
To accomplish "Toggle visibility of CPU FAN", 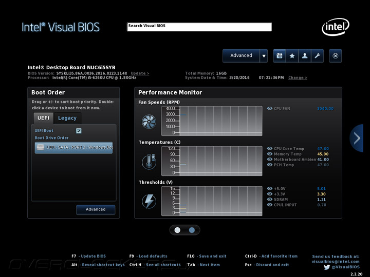I will [x=269, y=108].
